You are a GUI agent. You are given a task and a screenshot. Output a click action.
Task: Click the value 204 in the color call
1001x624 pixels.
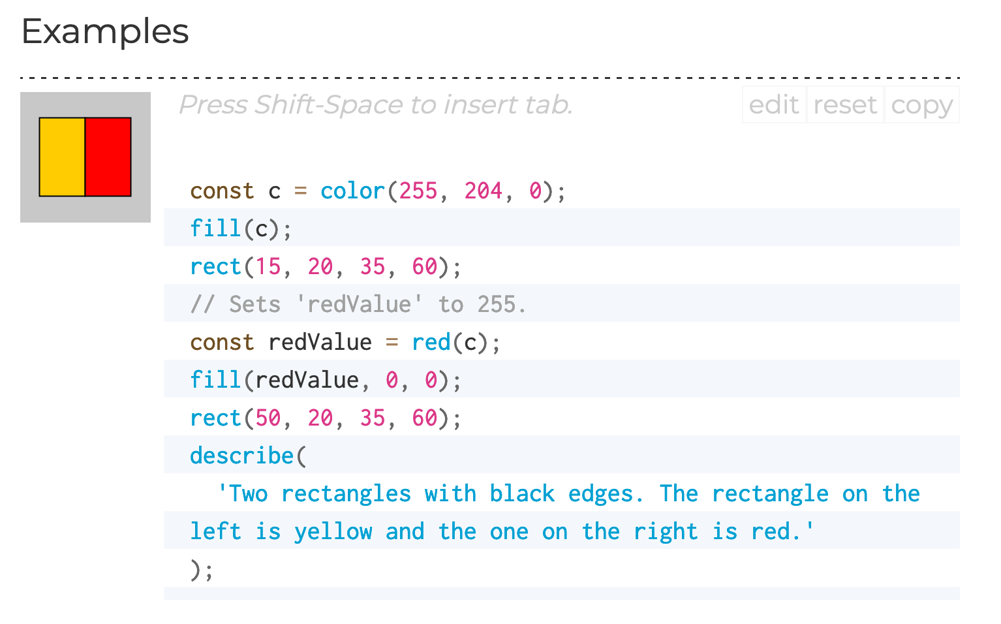pyautogui.click(x=484, y=191)
